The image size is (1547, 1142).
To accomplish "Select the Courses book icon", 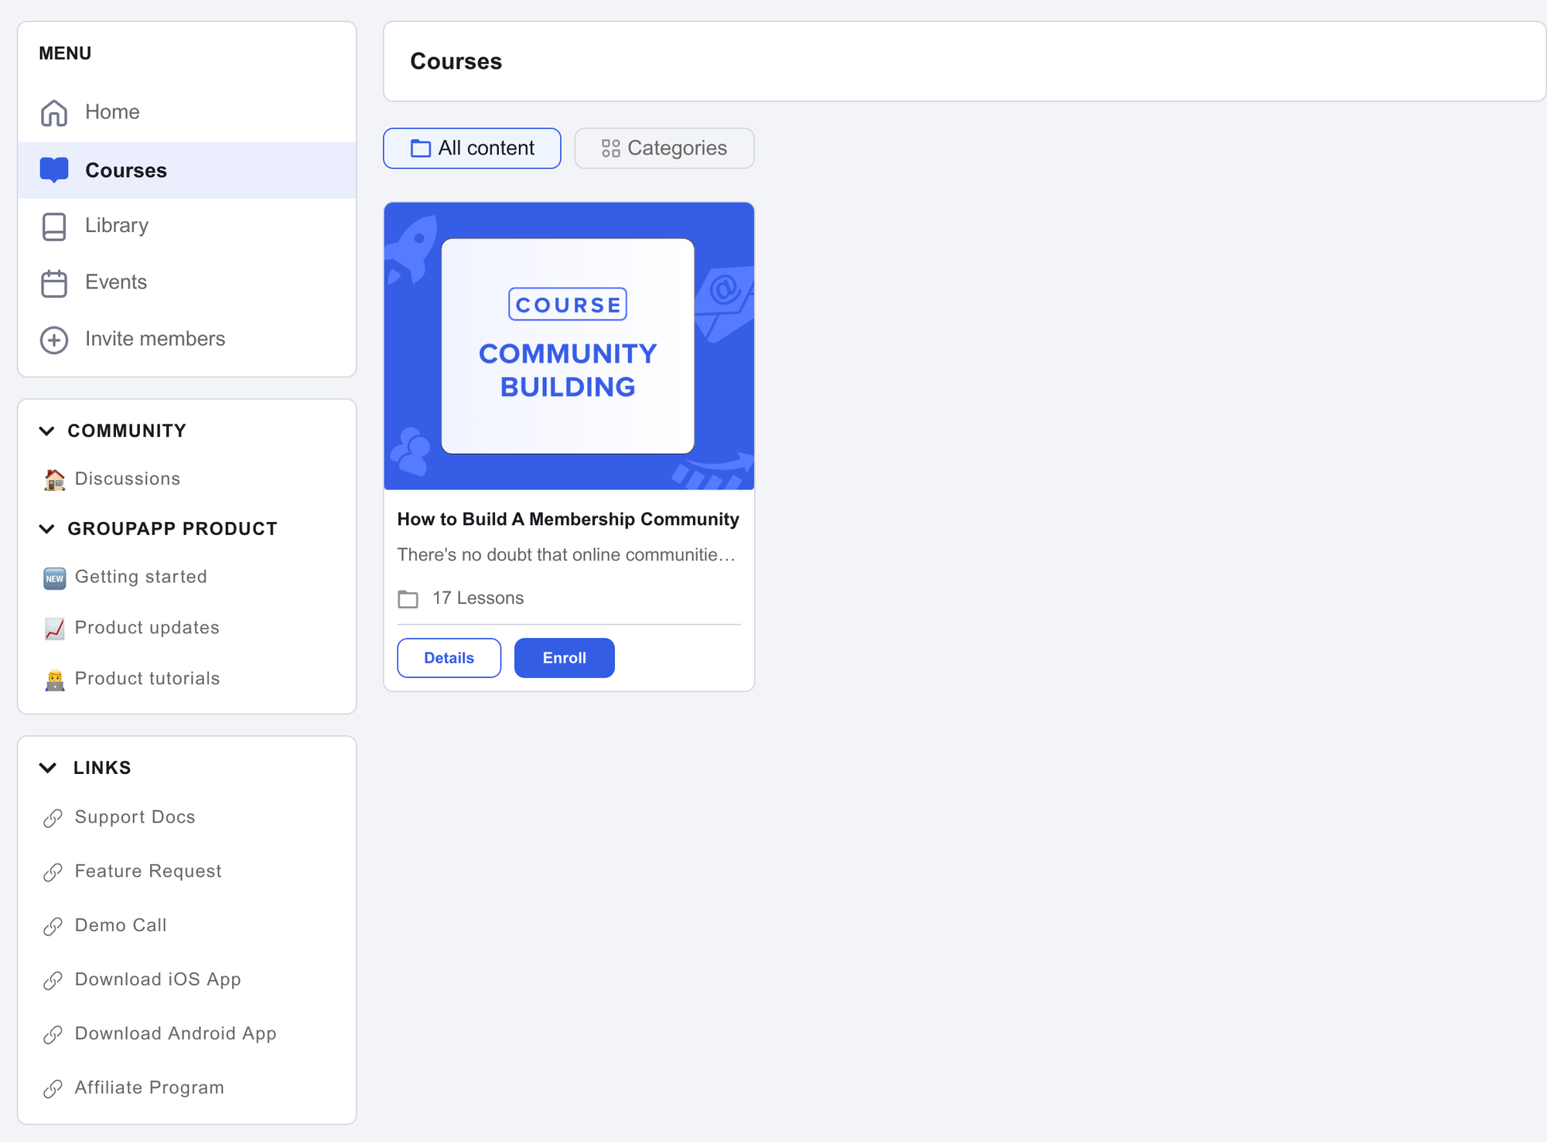I will [53, 170].
